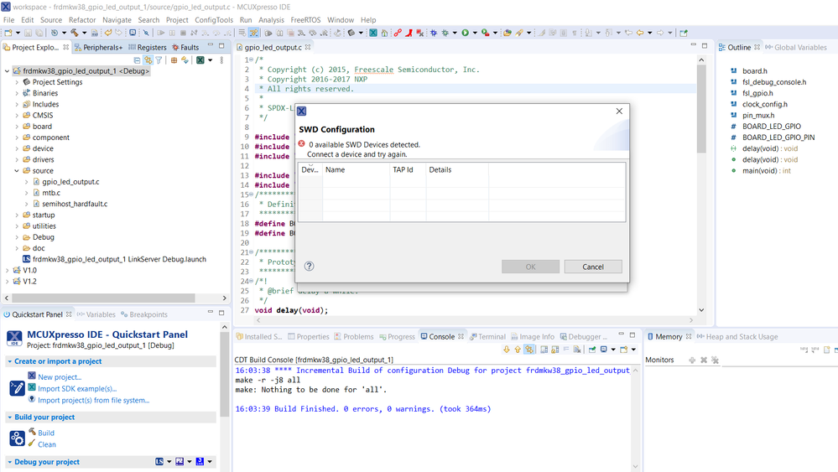
Task: Expand the Project Settings node
Action: (17, 82)
